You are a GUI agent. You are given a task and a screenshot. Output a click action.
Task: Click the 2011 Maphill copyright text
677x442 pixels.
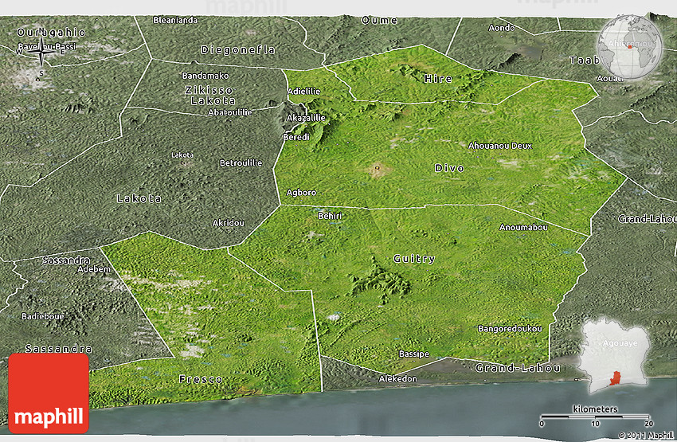point(644,435)
